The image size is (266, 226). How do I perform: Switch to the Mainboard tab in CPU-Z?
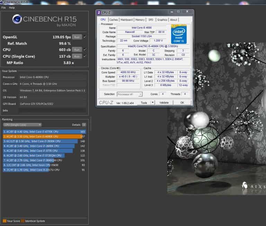tap(126, 20)
